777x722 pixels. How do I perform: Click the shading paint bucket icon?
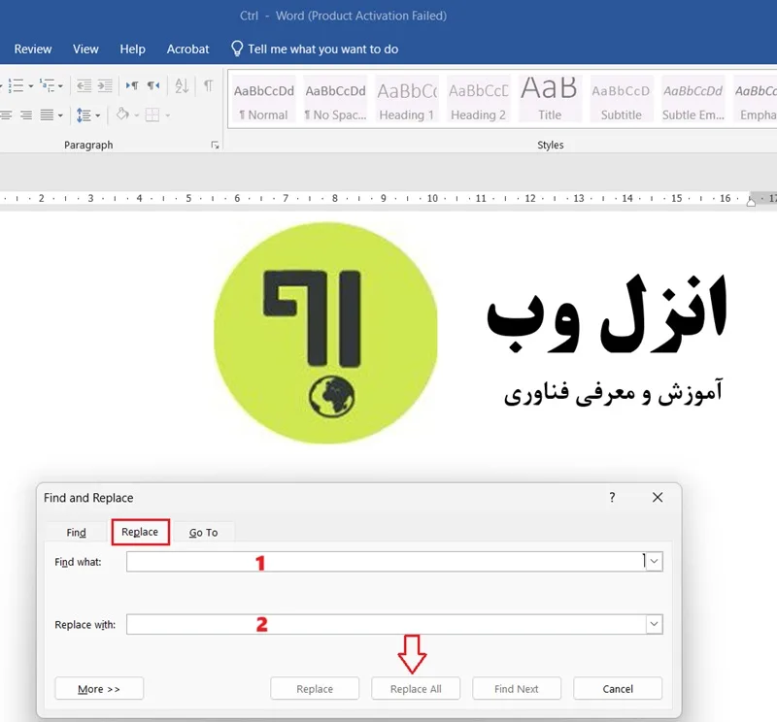122,115
